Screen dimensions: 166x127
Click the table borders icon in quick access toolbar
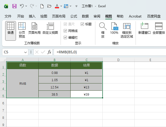pyautogui.click(x=66, y=6)
